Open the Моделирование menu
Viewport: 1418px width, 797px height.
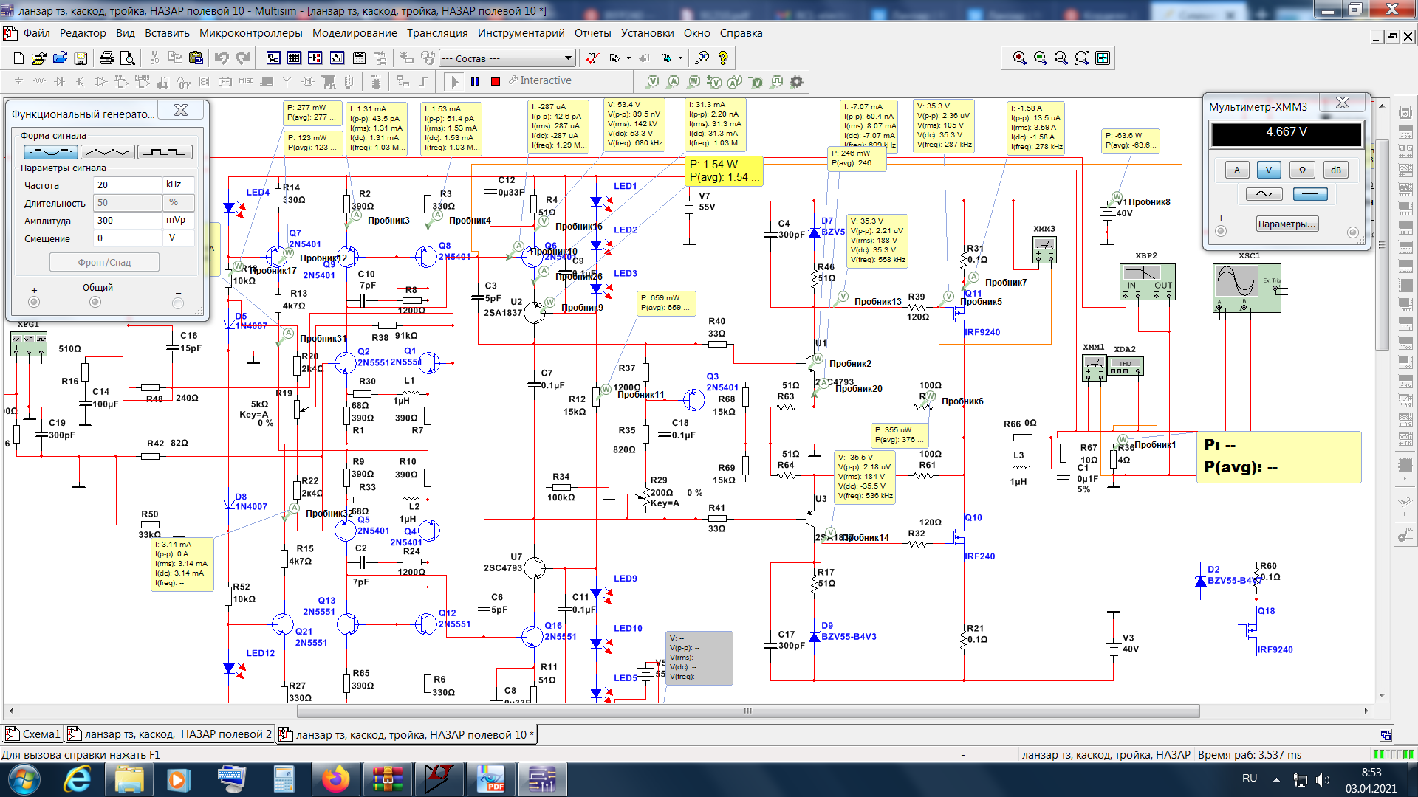(354, 33)
